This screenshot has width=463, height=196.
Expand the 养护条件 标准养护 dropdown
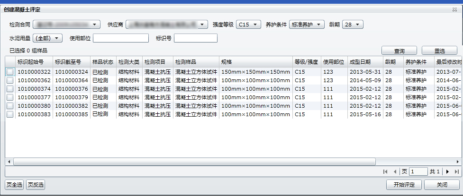pyautogui.click(x=307, y=25)
